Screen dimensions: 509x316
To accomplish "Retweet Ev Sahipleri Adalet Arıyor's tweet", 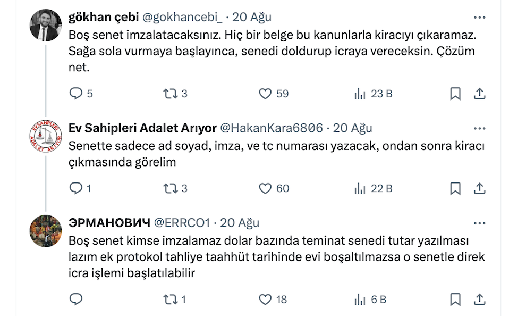I will pyautogui.click(x=169, y=188).
